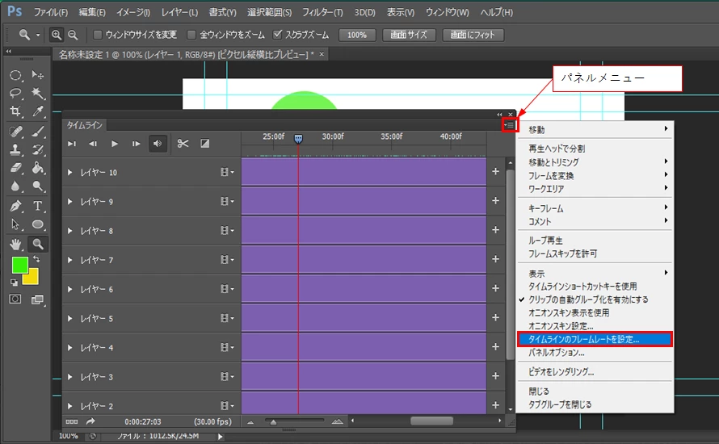Select the Pen tool
719x444 pixels.
(x=15, y=206)
